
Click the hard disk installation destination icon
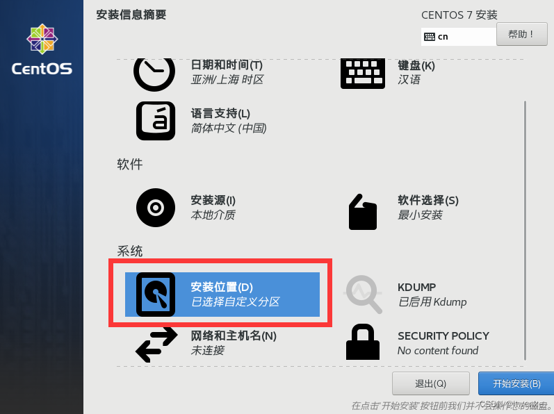[156, 295]
